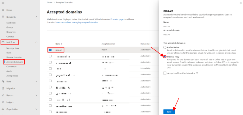Open Contacts under Recipients
The width and height of the screenshot is (243, 115).
10,37
